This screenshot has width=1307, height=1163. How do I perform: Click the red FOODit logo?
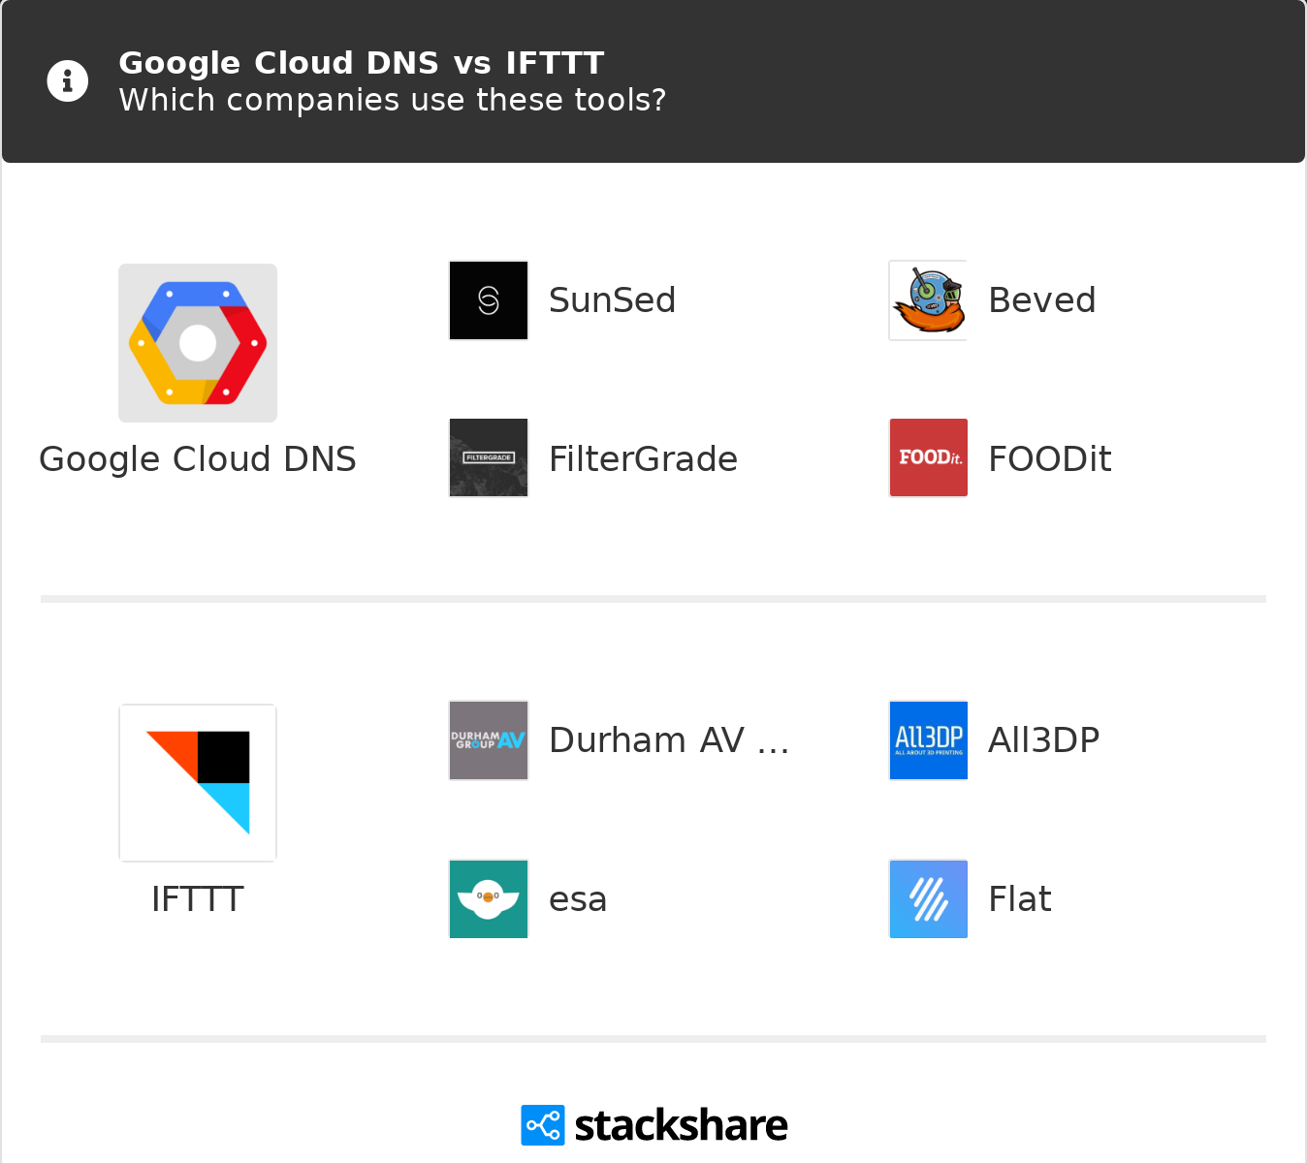point(929,458)
